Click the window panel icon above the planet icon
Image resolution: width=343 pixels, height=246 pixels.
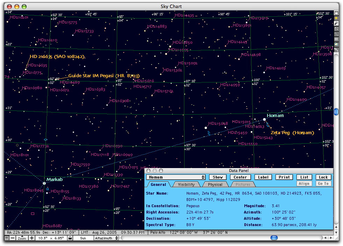pos(336,13)
